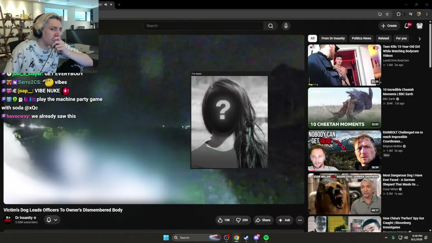
Task: Open the Windows Start menu
Action: pyautogui.click(x=166, y=238)
